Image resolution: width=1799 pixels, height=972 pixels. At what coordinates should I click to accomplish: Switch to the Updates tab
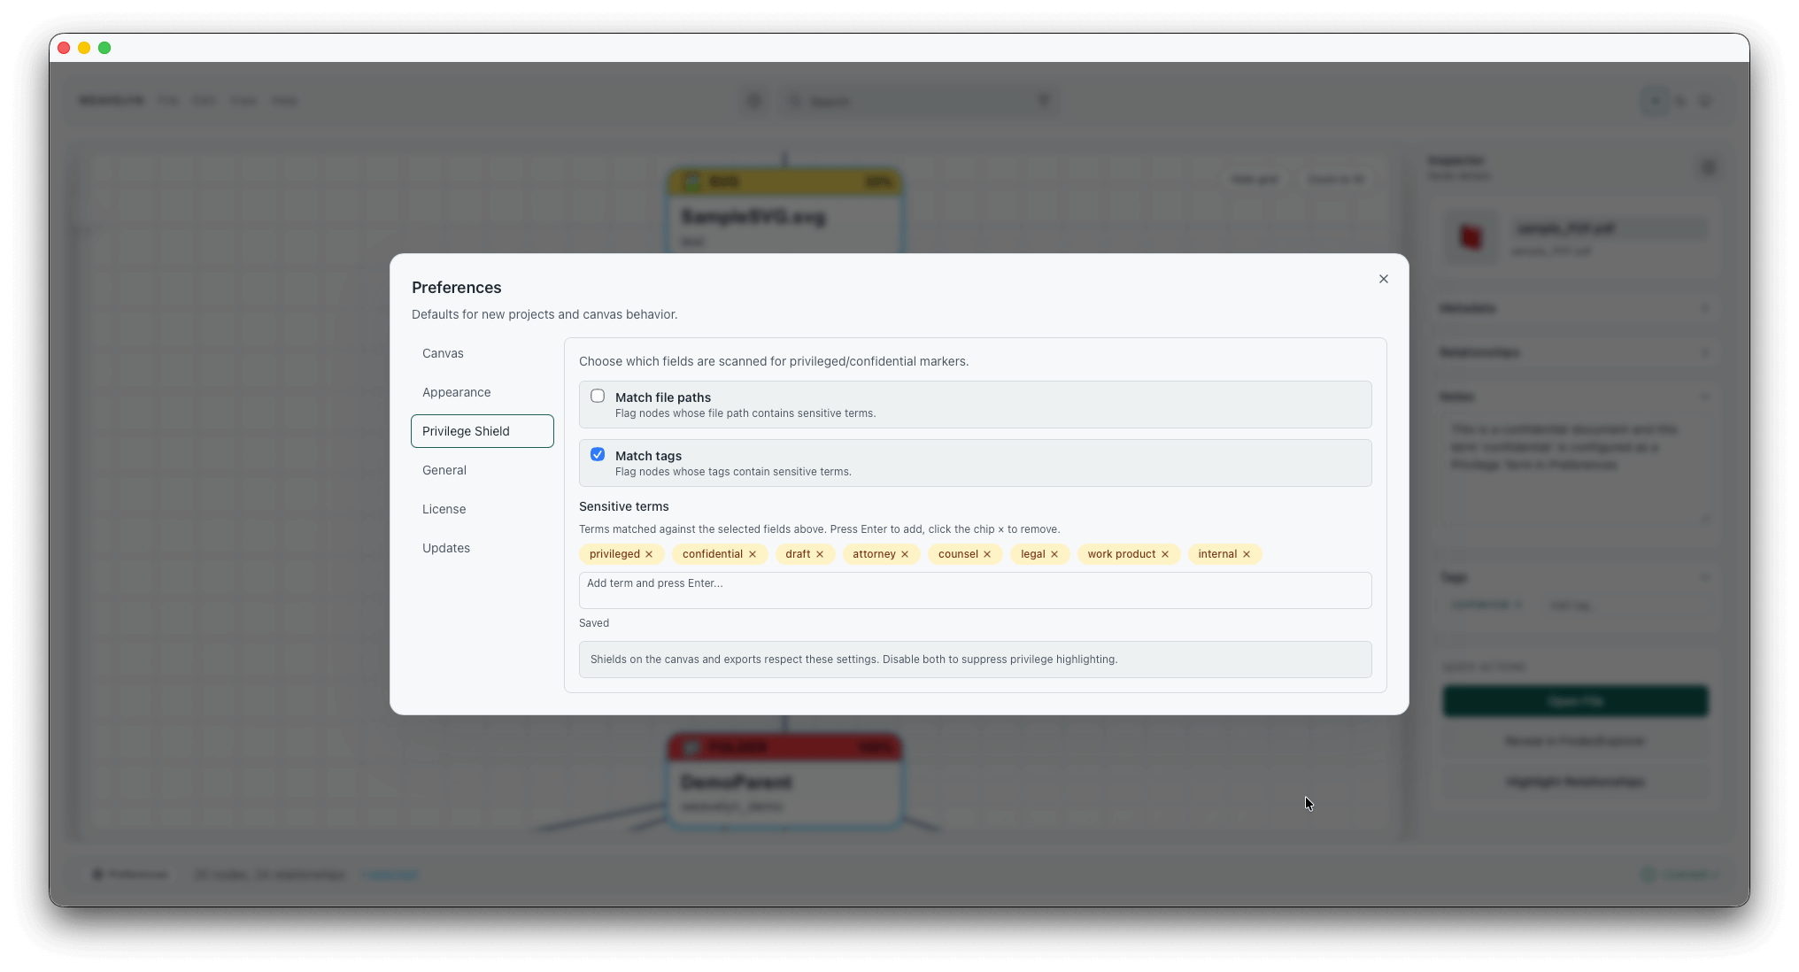(x=445, y=548)
